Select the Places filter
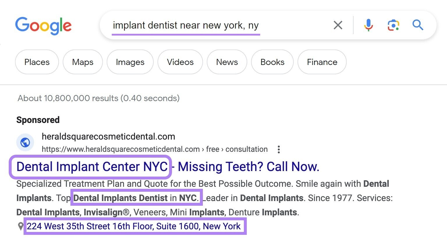The width and height of the screenshot is (447, 250). tap(37, 62)
